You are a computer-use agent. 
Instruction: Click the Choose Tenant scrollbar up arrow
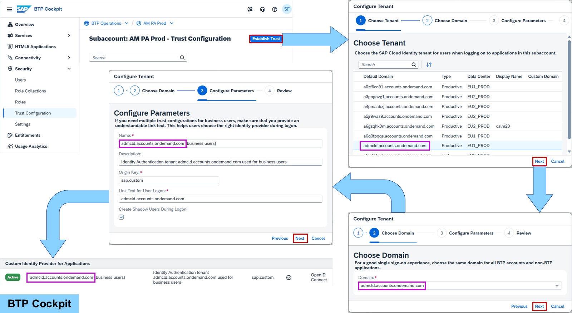(569, 36)
